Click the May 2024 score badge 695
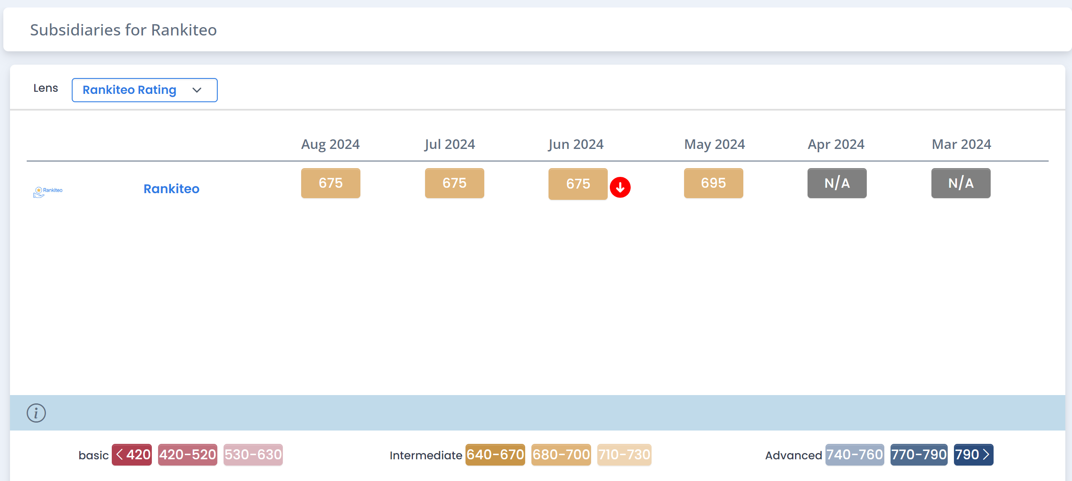This screenshot has width=1072, height=481. (x=713, y=183)
